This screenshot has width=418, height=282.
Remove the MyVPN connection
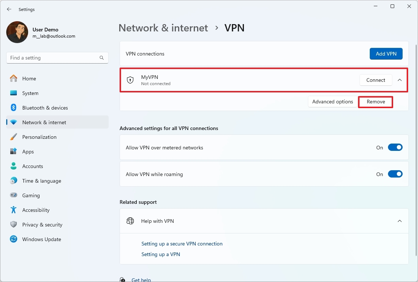375,102
